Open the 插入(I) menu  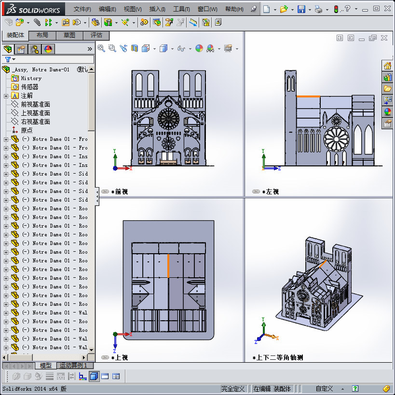[157, 9]
